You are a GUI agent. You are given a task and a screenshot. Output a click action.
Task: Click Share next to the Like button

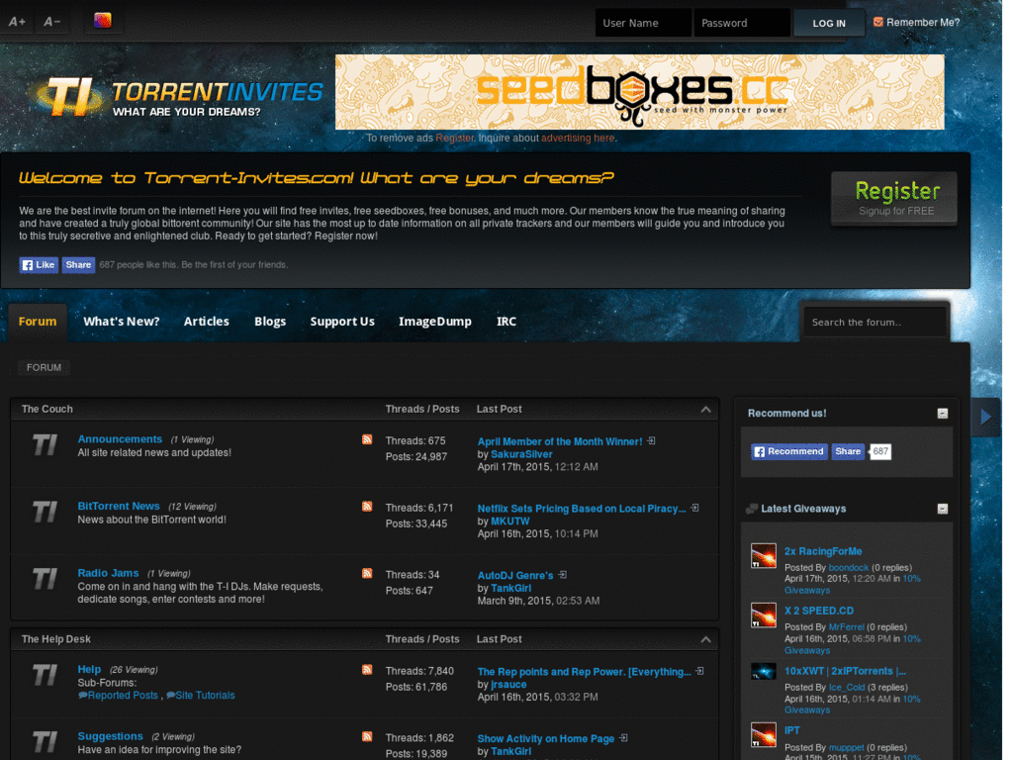click(x=78, y=265)
